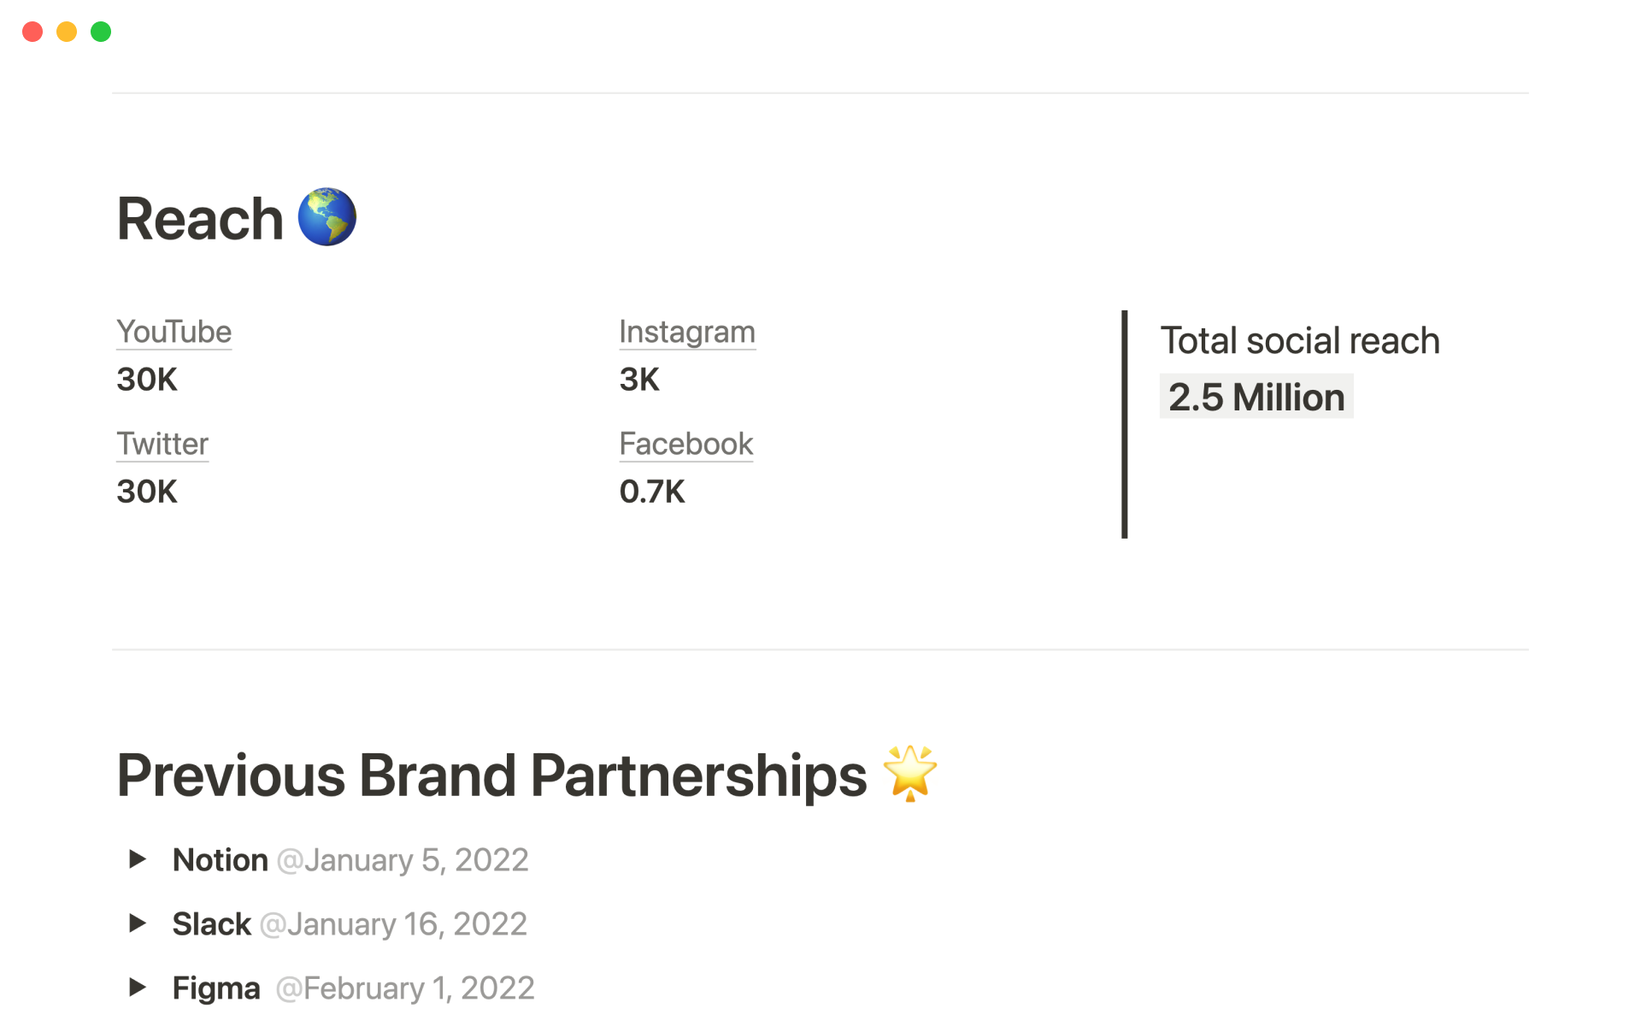The image size is (1641, 1026).
Task: Expand the Notion partnership toggle
Action: (138, 859)
